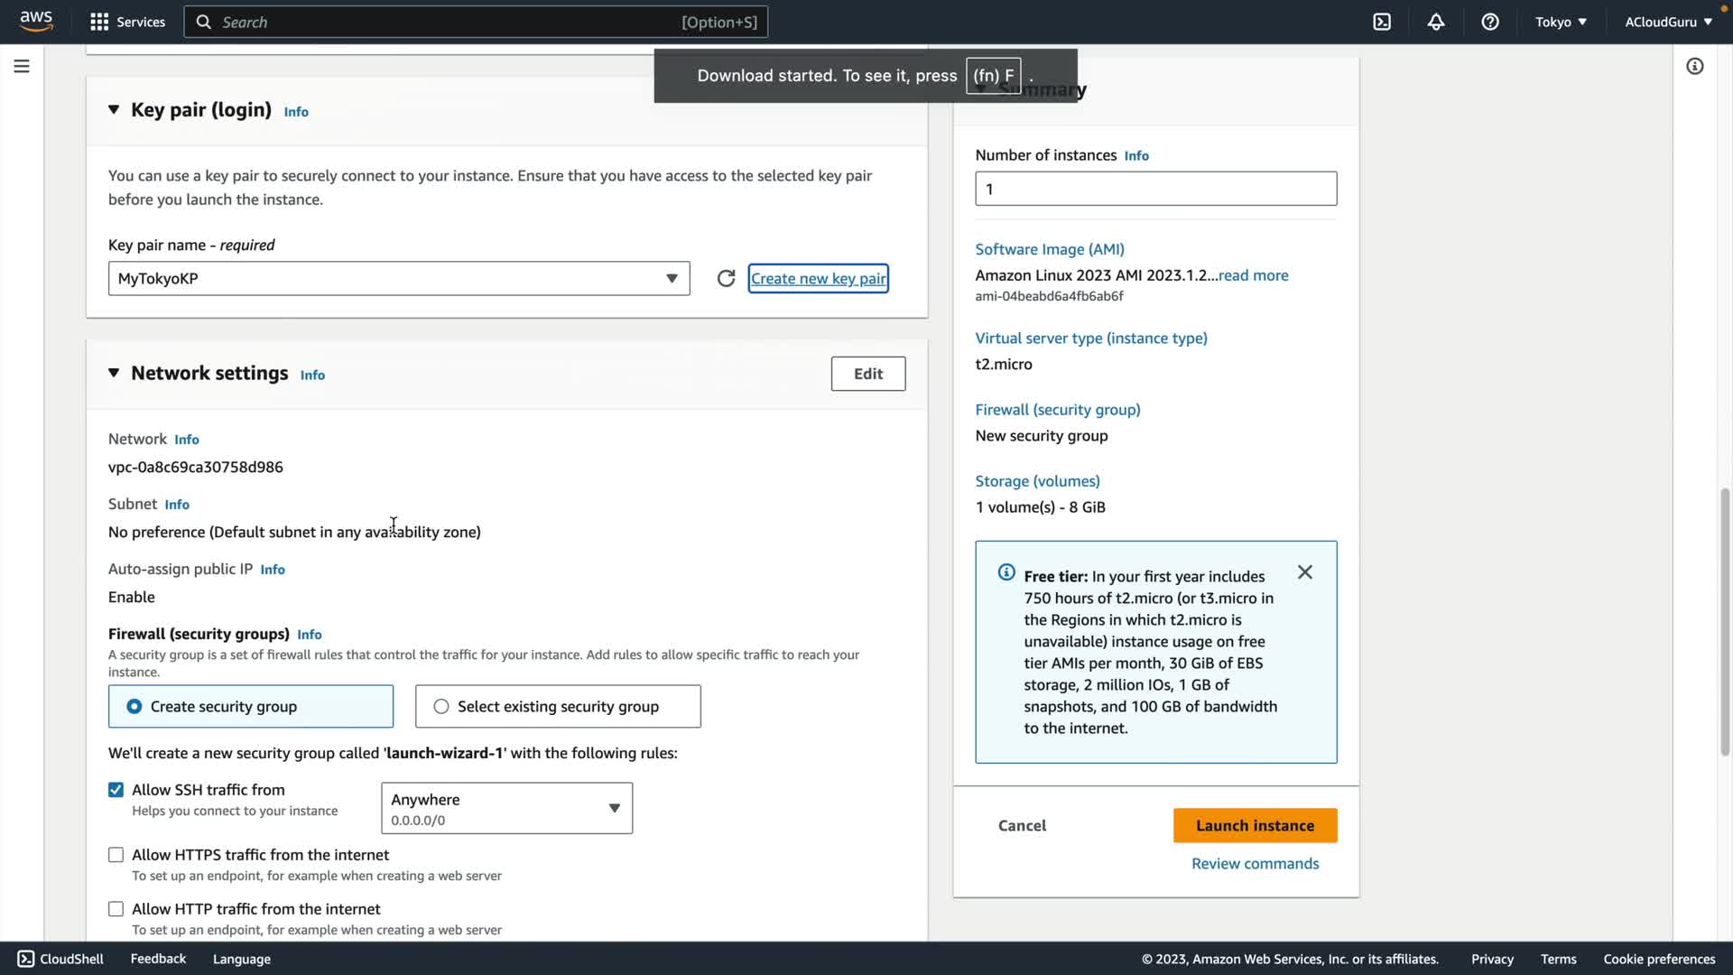Open the notifications bell

[1436, 22]
